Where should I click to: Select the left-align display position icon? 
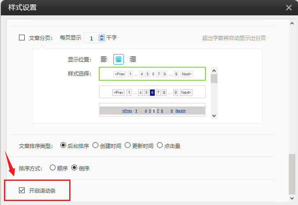point(104,59)
